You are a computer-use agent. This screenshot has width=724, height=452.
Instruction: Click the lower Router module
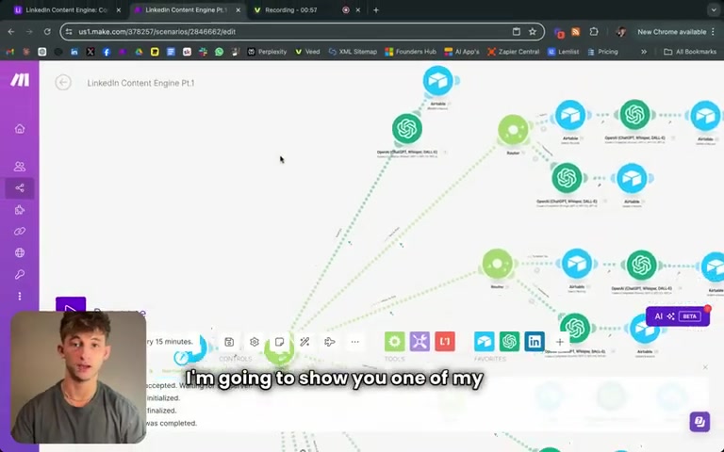(498, 264)
